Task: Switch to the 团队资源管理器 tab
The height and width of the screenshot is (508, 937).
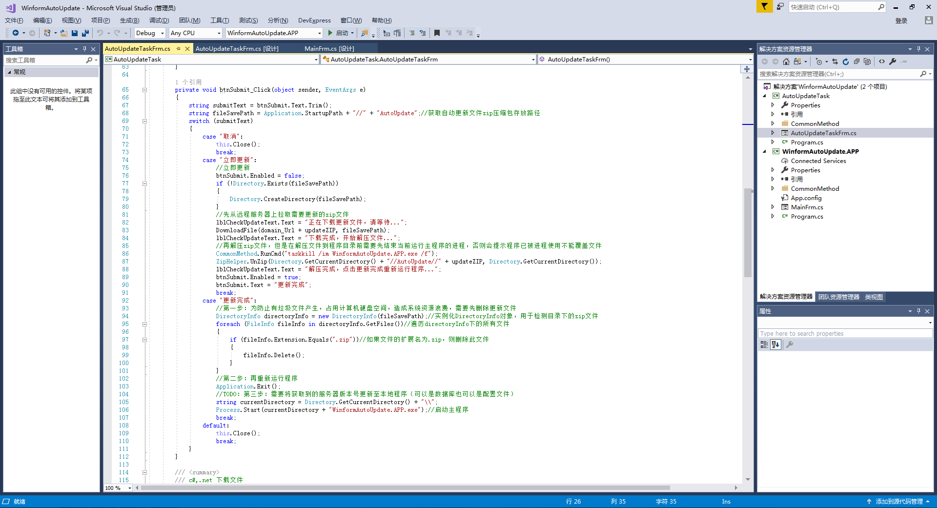Action: (839, 297)
